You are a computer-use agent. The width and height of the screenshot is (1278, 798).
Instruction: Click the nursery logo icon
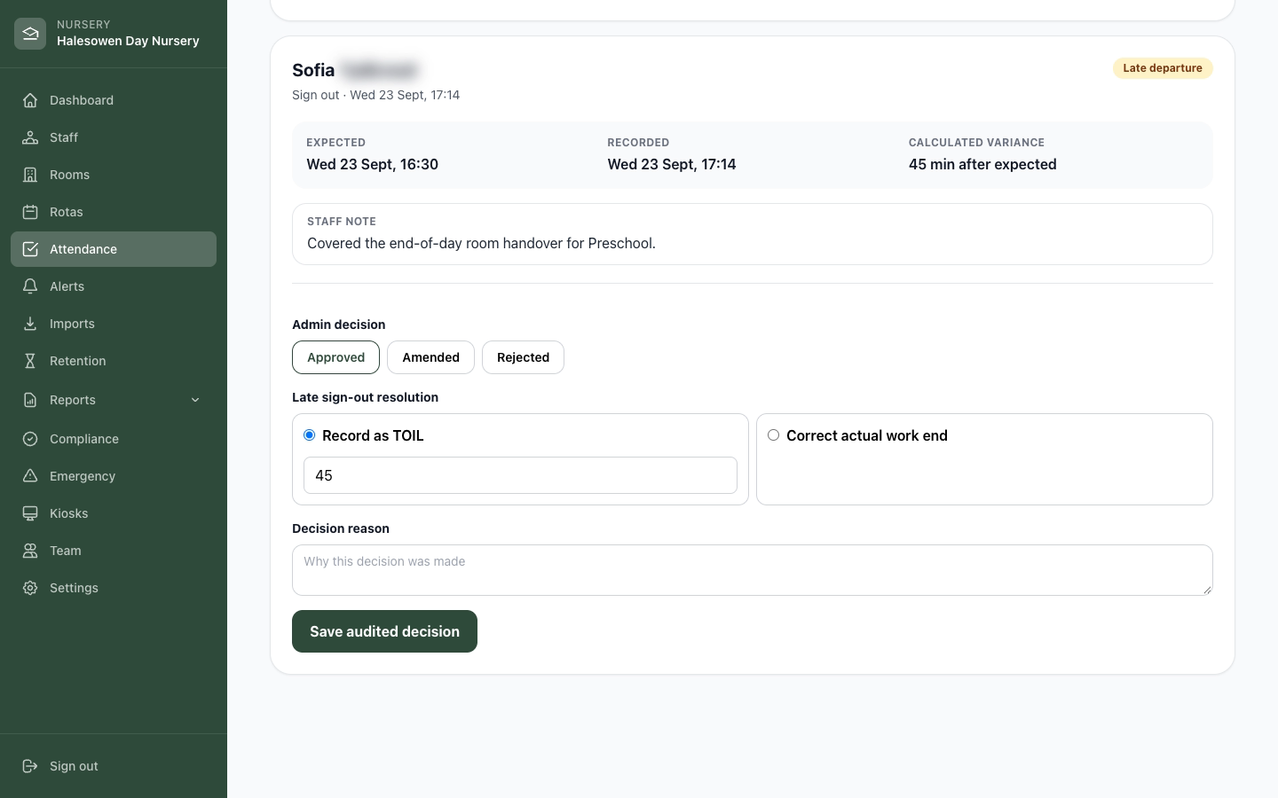(x=30, y=34)
